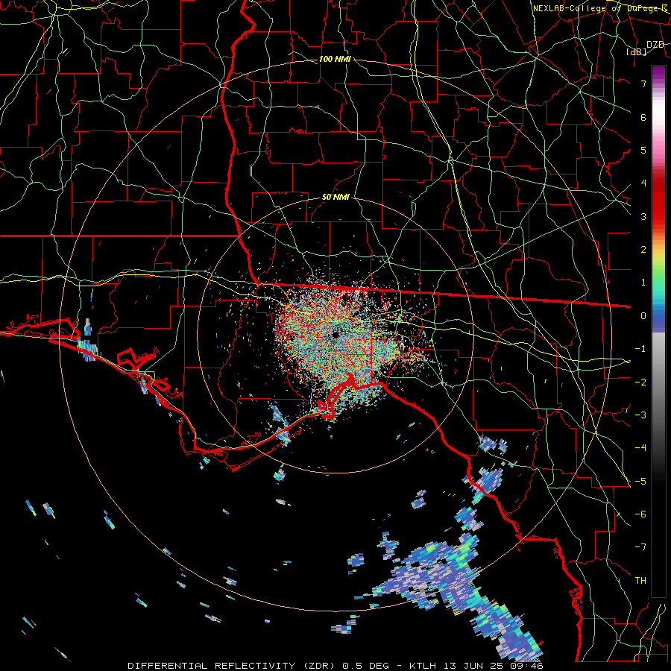Click the 2 tick label on color scale
This screenshot has height=671, width=671.
pos(643,250)
